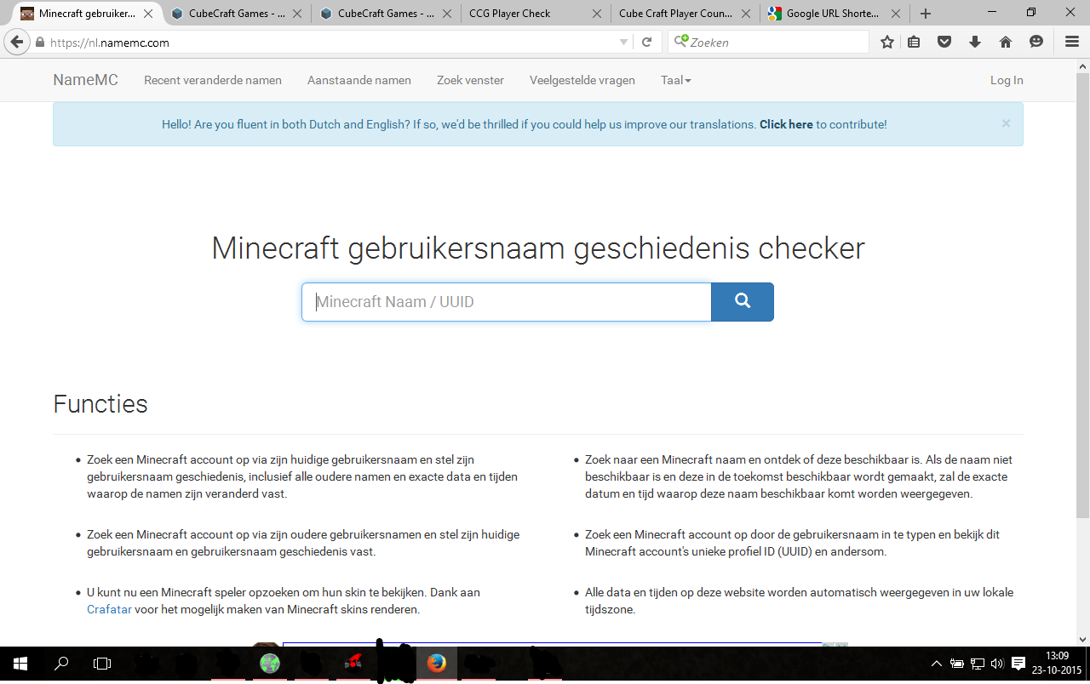
Task: Close the Cube Craft Player Count tab
Action: click(746, 14)
